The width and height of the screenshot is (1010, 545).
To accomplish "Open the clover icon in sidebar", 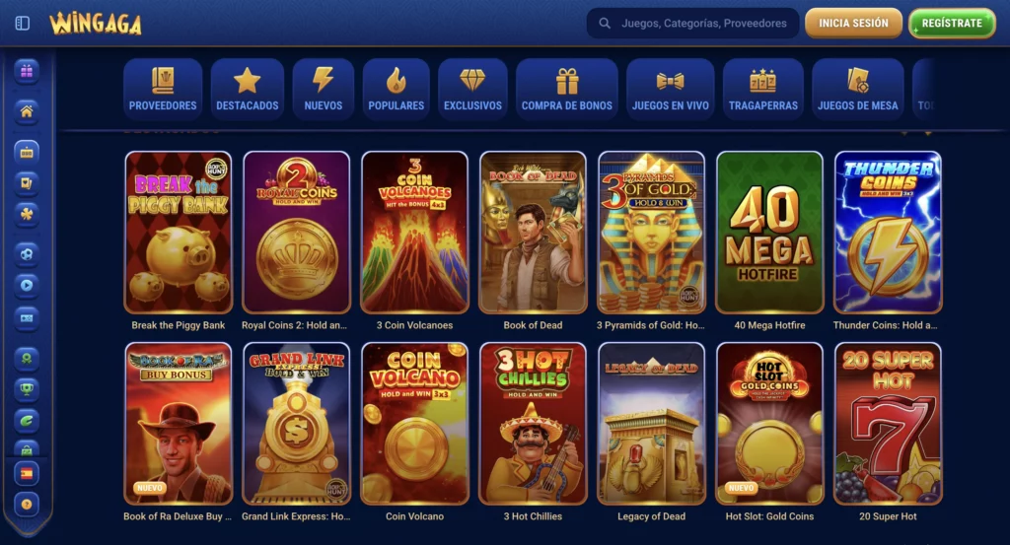I will coord(27,214).
